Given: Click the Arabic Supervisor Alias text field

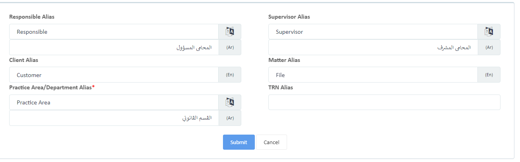Looking at the screenshot, I should [373, 47].
